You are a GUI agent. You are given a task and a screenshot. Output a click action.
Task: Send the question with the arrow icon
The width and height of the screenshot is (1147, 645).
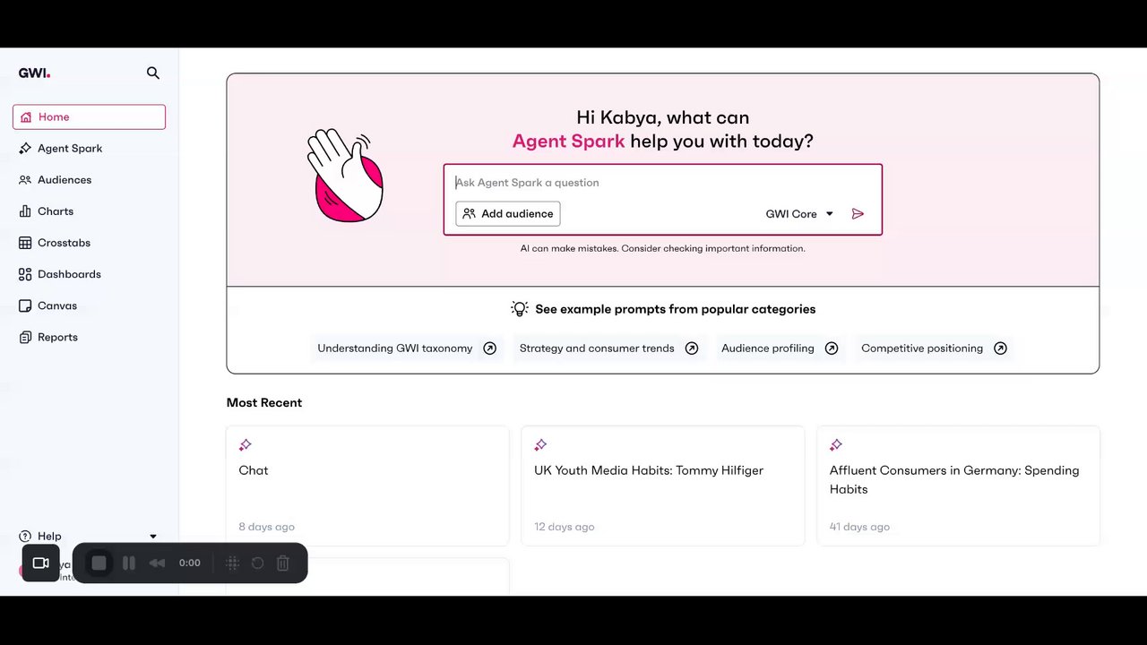tap(858, 214)
